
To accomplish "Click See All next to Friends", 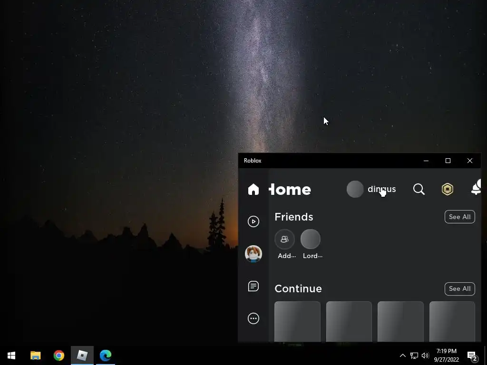I will click(x=460, y=217).
